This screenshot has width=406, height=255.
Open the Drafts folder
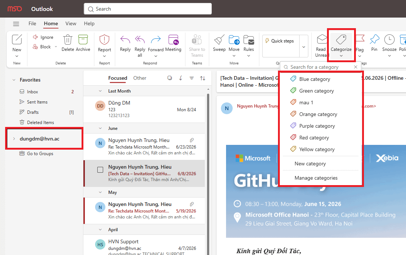(x=33, y=112)
